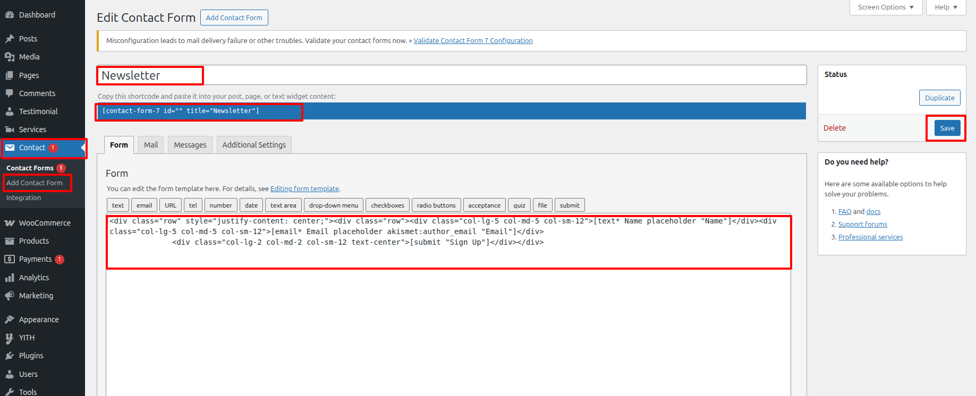Click the Analytics bar chart icon
This screenshot has height=396, width=976.
coord(10,278)
